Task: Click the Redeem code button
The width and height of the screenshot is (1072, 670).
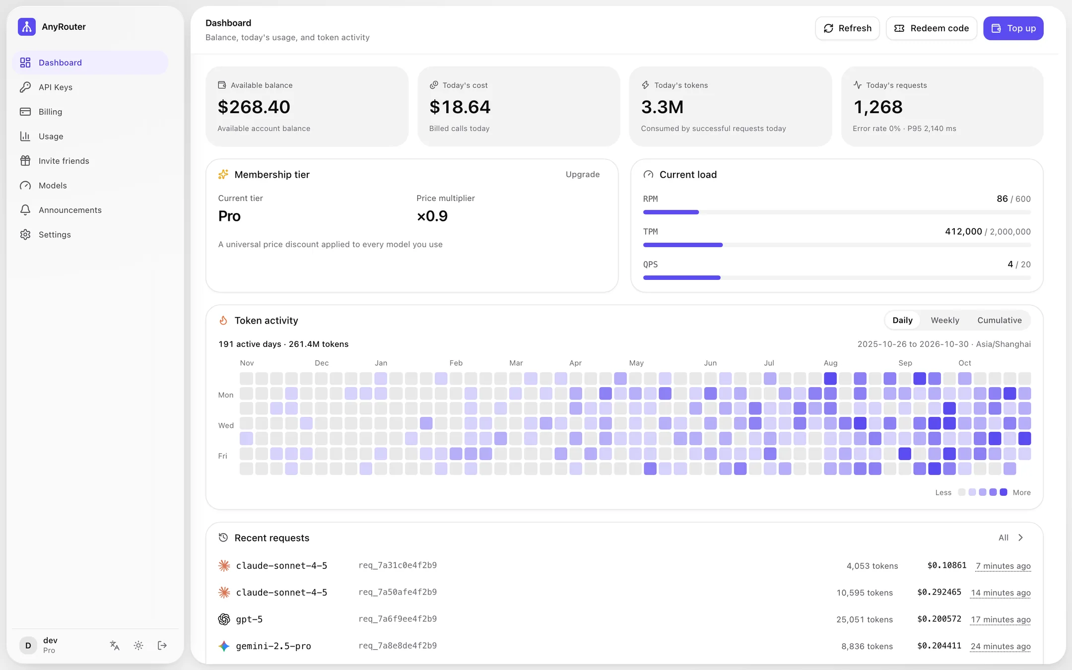Action: click(x=931, y=28)
